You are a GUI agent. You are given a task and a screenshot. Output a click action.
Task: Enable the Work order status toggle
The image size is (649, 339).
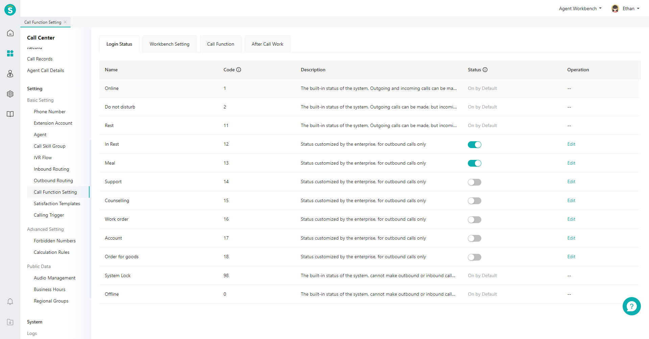474,220
